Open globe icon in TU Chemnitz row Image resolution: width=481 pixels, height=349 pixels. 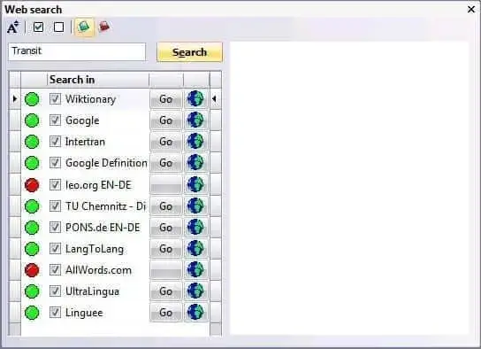point(195,206)
